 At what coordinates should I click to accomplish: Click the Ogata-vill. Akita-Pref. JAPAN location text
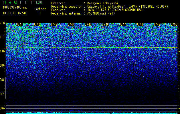128,7
